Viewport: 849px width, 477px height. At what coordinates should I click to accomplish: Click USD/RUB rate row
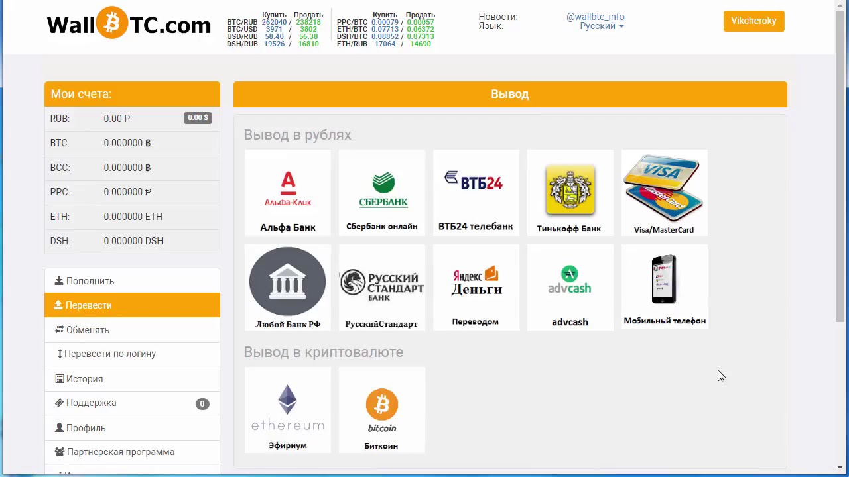click(x=274, y=36)
